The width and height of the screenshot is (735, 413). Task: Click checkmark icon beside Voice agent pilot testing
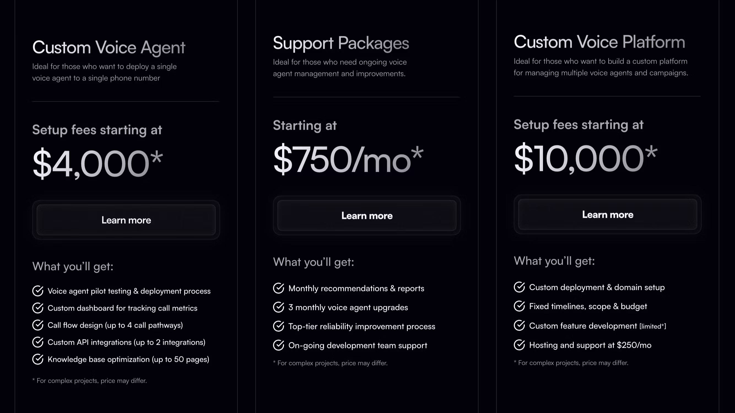38,291
